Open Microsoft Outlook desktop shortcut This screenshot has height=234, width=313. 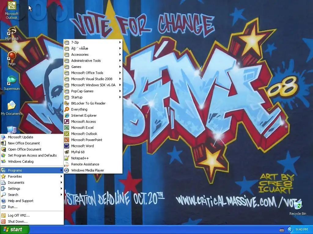(12, 10)
